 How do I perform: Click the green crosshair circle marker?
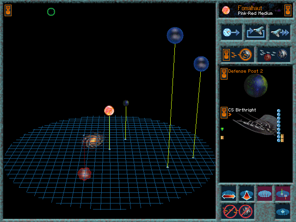(x=51, y=12)
